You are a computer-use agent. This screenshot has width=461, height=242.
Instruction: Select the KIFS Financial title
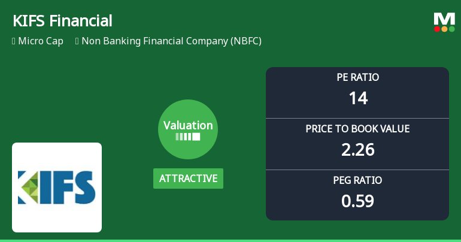click(62, 21)
